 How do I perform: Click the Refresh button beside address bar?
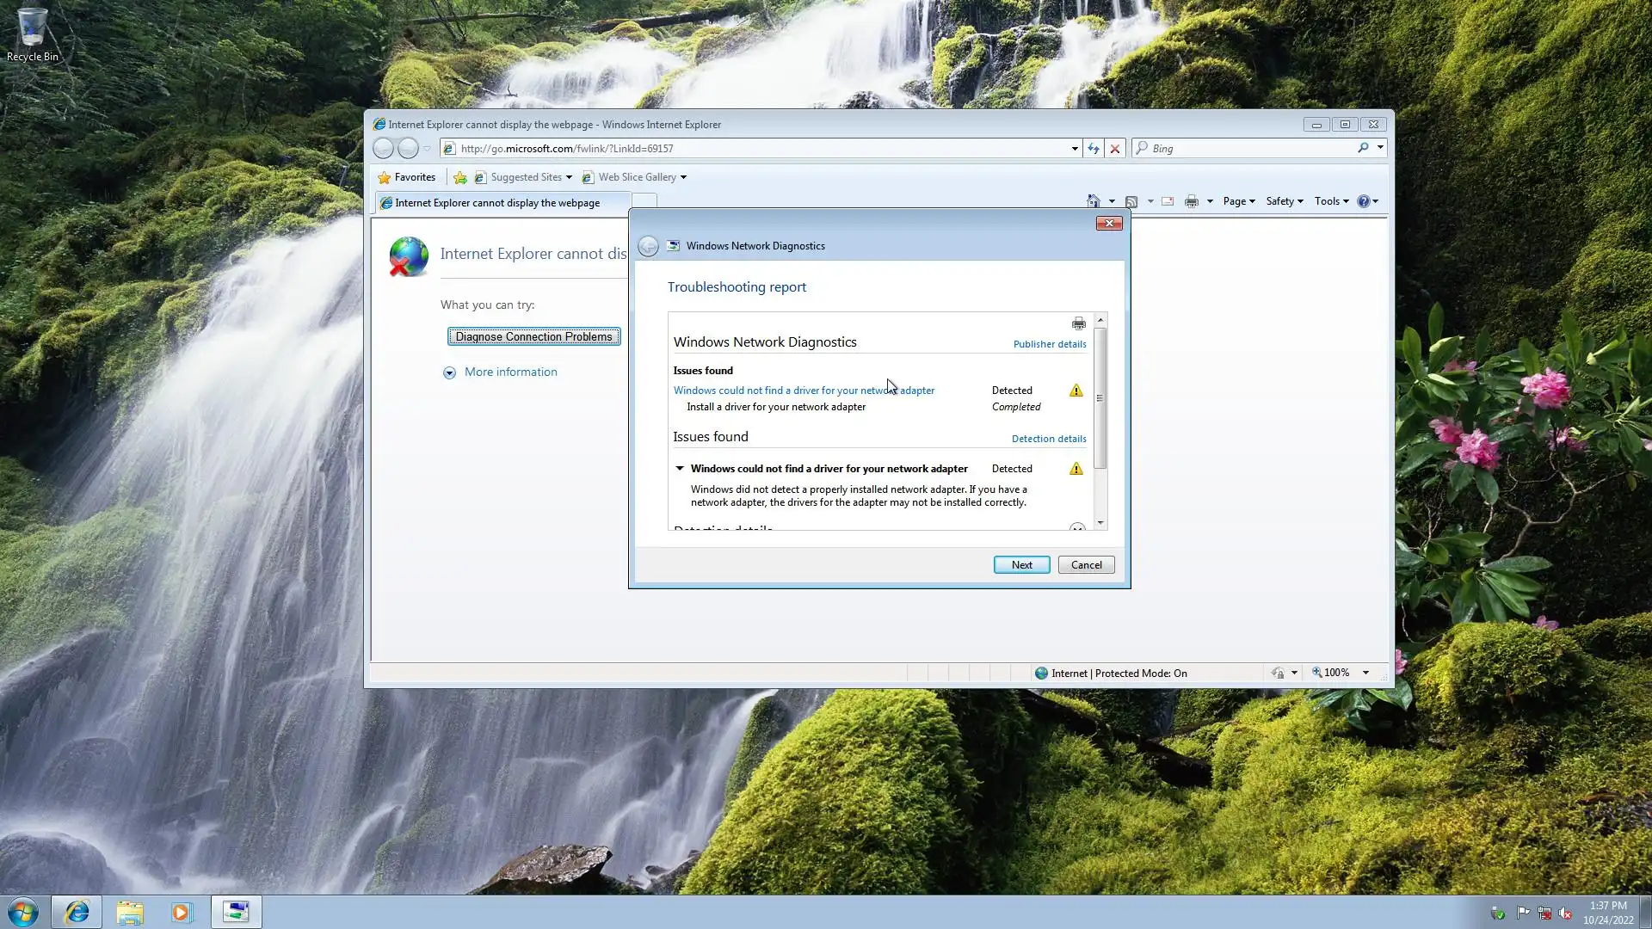[x=1093, y=149]
